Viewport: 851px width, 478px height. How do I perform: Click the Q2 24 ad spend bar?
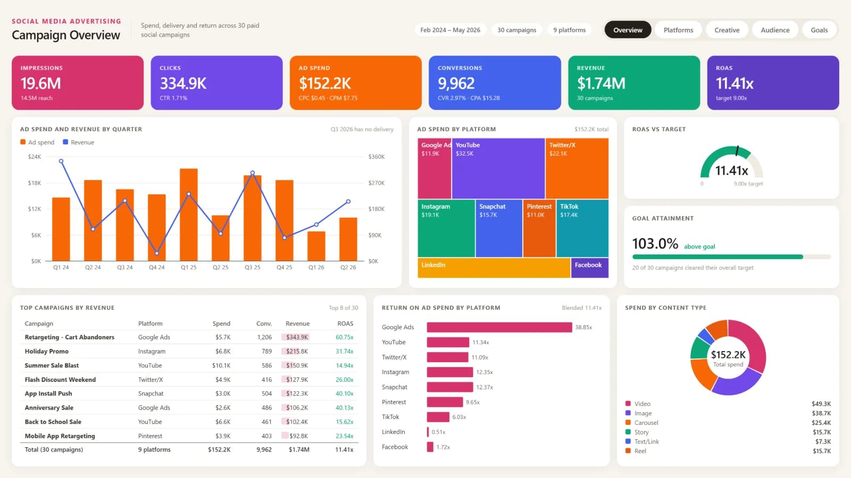93,220
